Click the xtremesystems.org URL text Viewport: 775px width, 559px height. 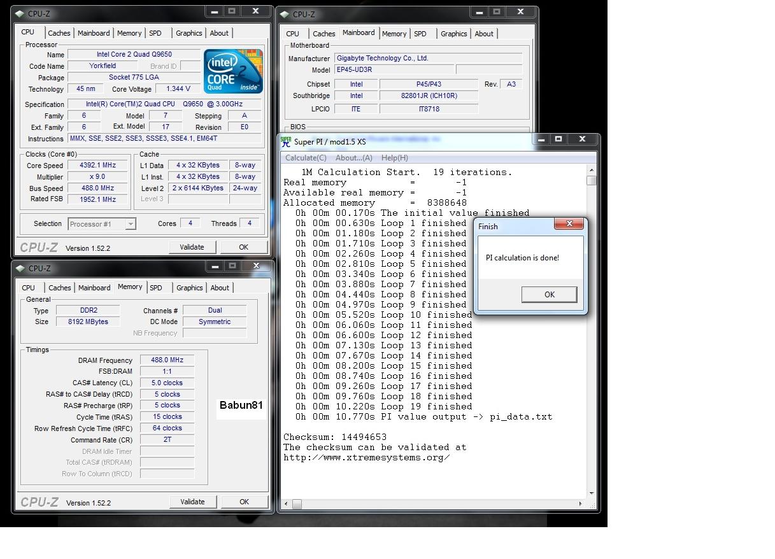[x=367, y=457]
